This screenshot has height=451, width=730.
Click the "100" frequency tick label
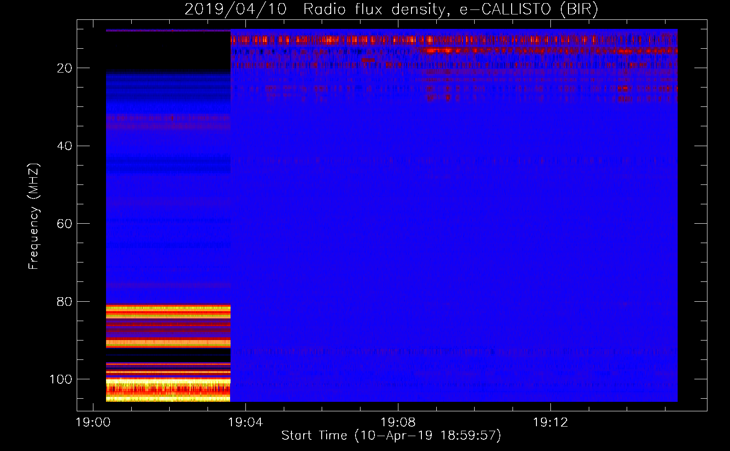pyautogui.click(x=60, y=379)
